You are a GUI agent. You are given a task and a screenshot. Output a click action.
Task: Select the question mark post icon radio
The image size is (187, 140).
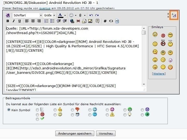90,115
